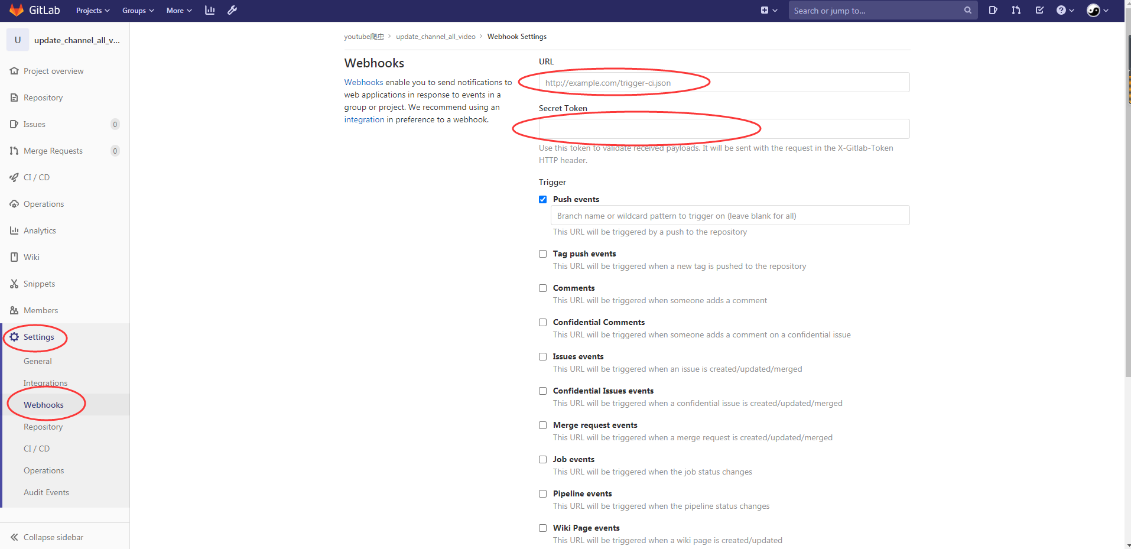
Task: Enable the Pipeline events trigger
Action: [x=542, y=493]
